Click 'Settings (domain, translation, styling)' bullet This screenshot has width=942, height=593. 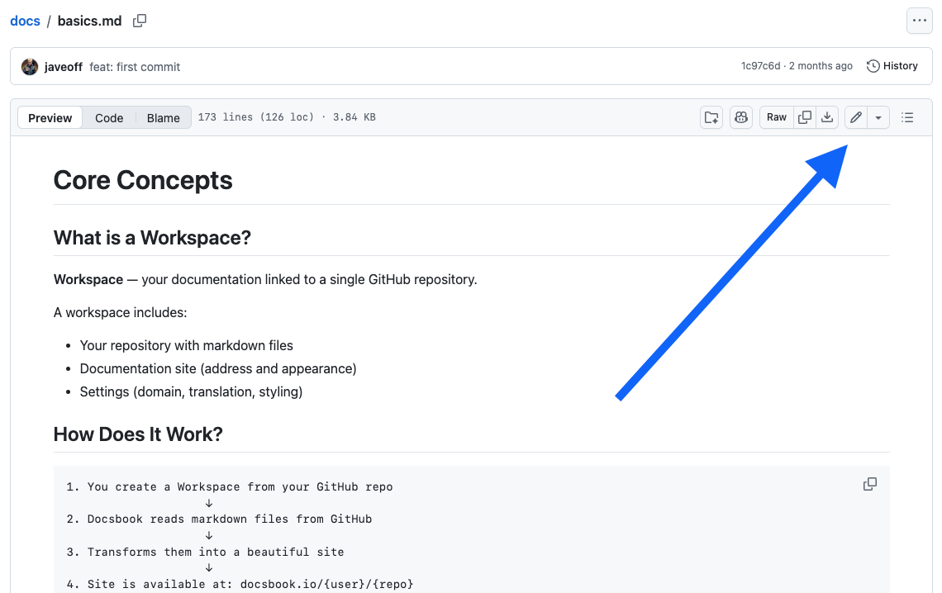191,392
